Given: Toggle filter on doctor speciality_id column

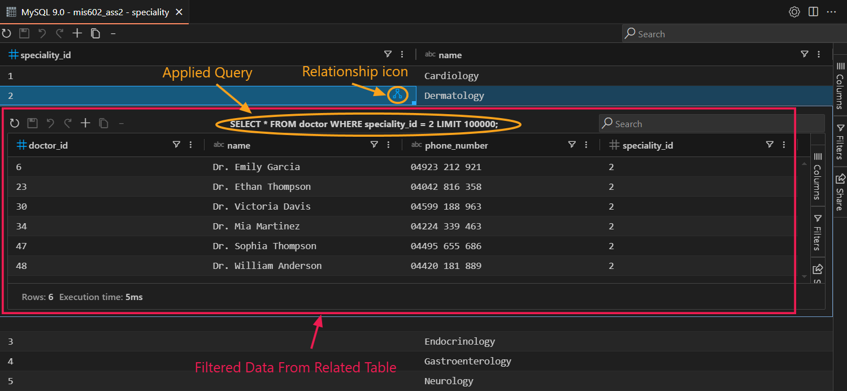Looking at the screenshot, I should click(770, 145).
